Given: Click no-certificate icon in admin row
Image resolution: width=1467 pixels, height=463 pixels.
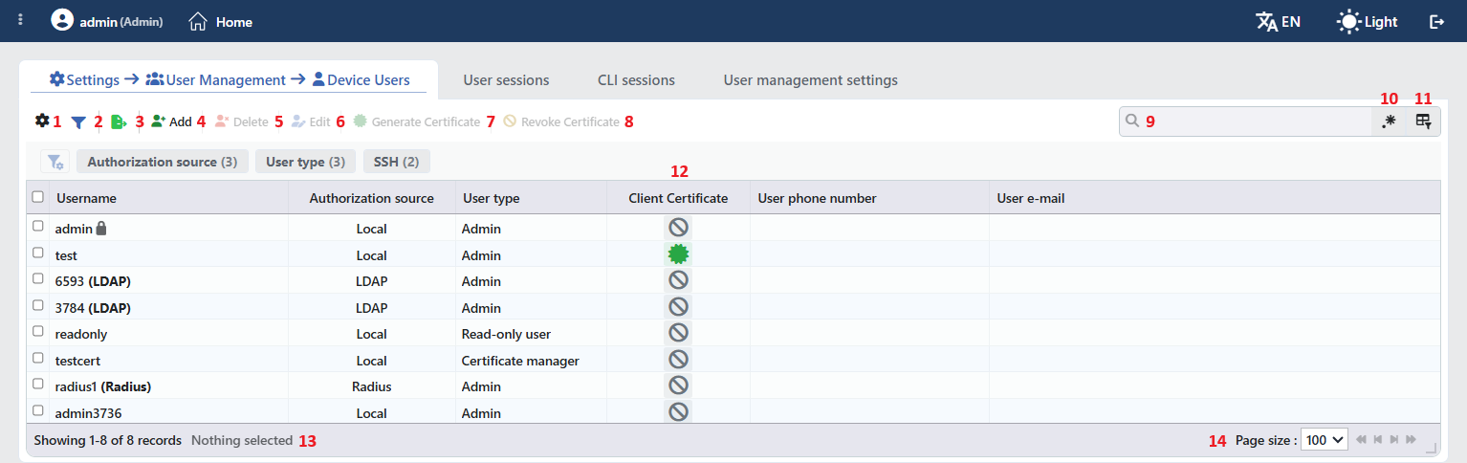Looking at the screenshot, I should (678, 228).
